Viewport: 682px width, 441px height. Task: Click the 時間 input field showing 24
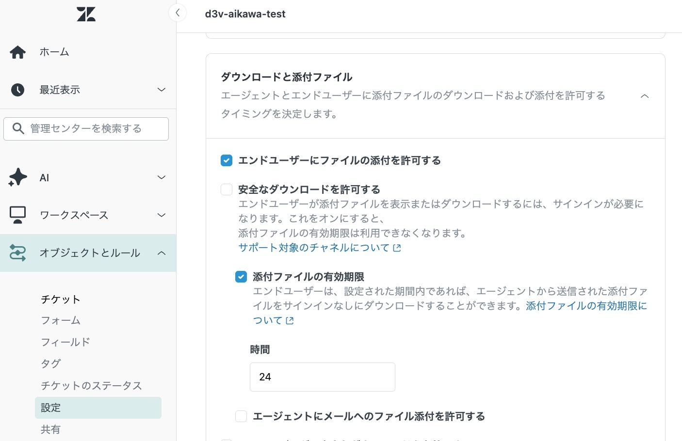[x=323, y=377]
